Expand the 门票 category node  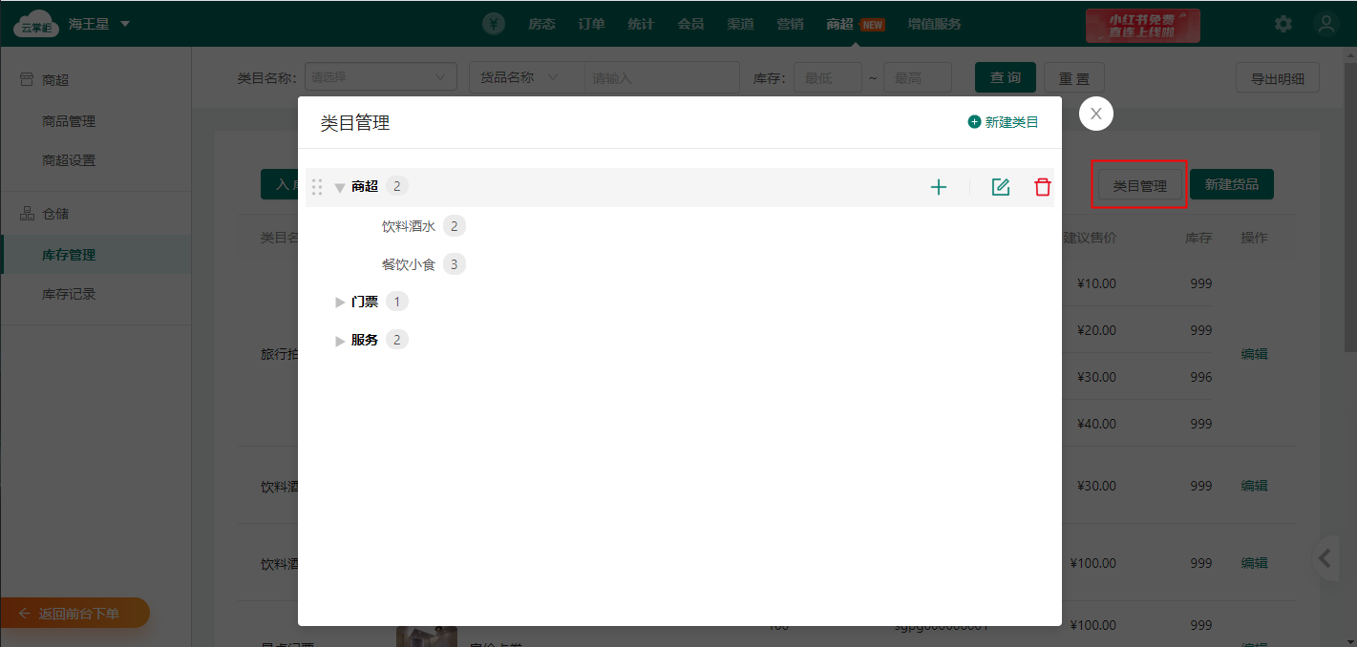click(340, 303)
